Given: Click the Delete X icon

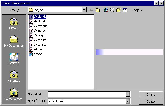Looking at the screenshot, I should click(x=112, y=10).
